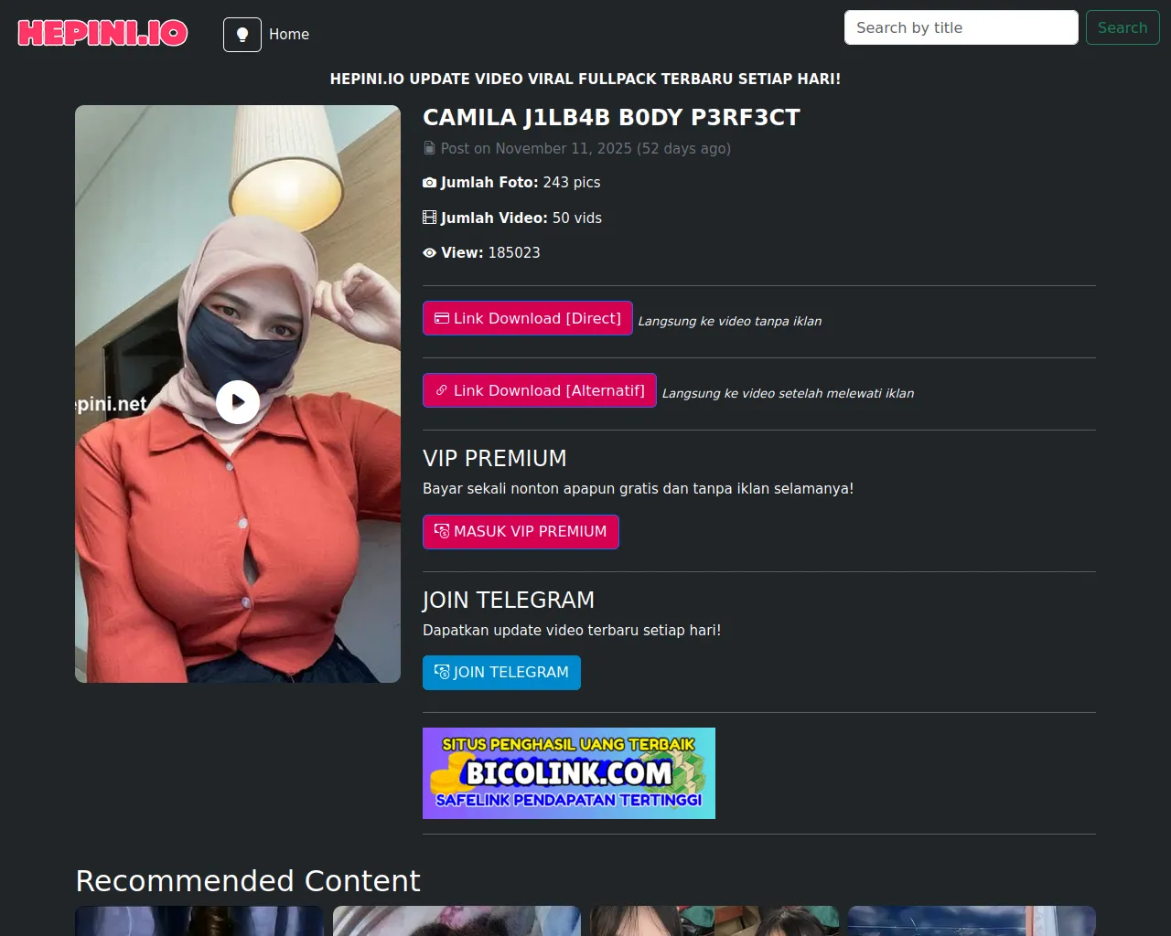Click the HEPINI.IO logo
1171x936 pixels.
pyautogui.click(x=102, y=34)
